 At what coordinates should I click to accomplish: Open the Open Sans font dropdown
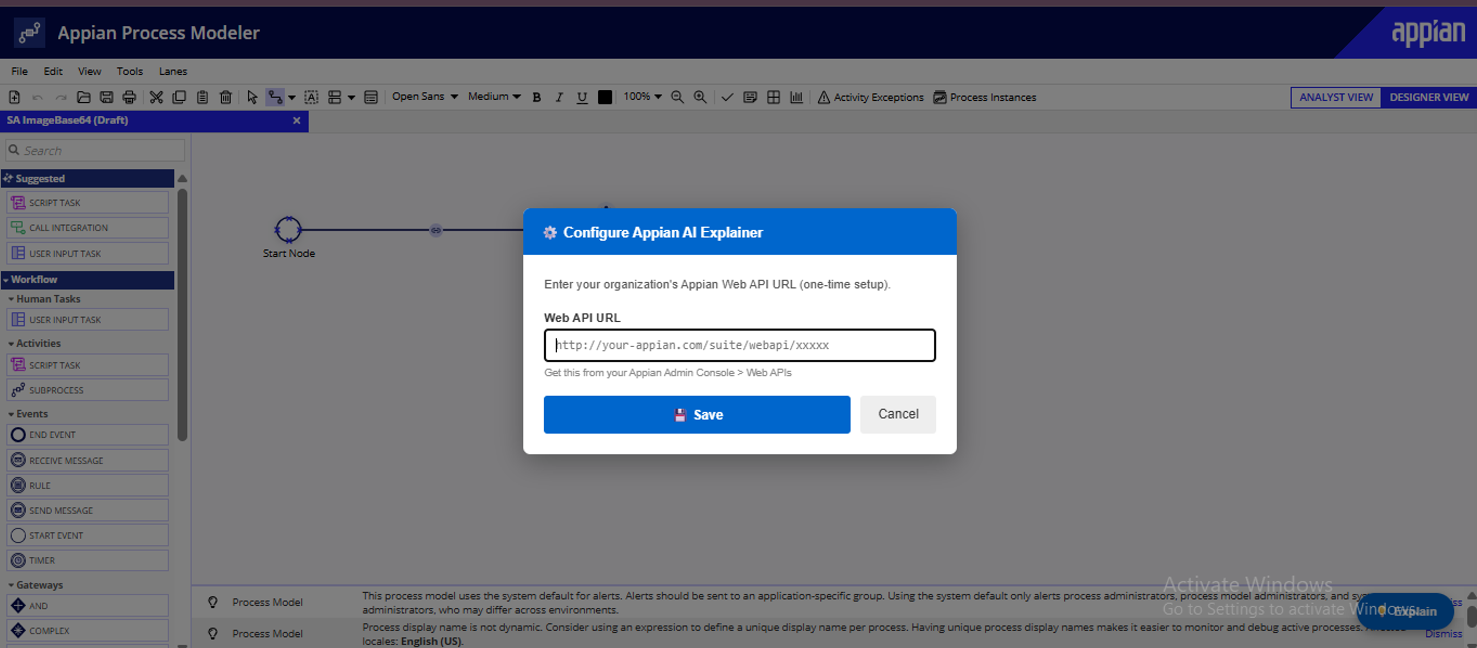[x=425, y=97]
